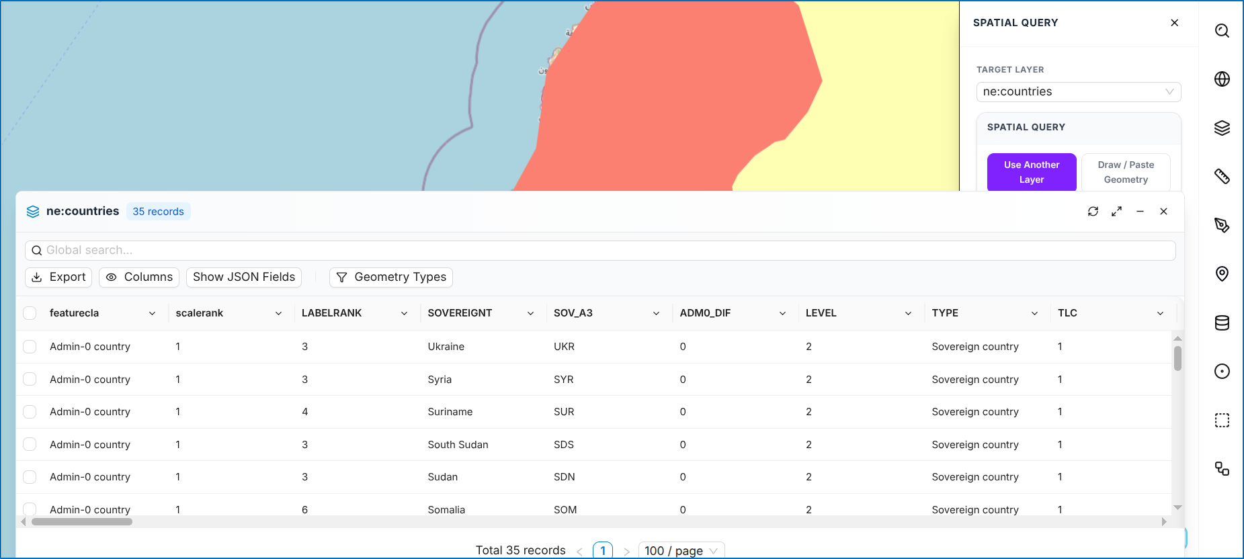The height and width of the screenshot is (559, 1244).
Task: Click the circle-dot icon in sidebar
Action: tap(1222, 372)
